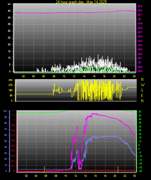Click the pressure axis value "28.8"
The image size is (151, 180).
click(x=140, y=71)
